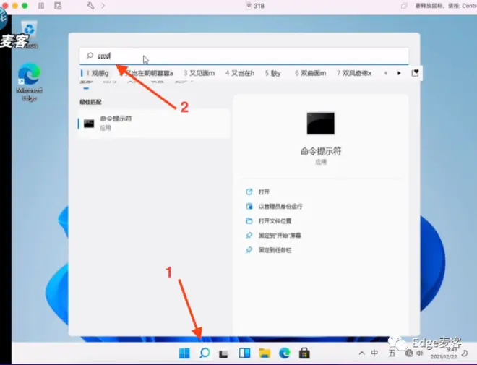Screen dimensions: 477x365
Task: Open Widgets from taskbar
Action: tap(244, 353)
